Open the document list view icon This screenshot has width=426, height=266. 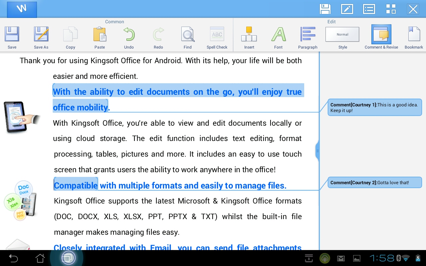[x=369, y=9]
